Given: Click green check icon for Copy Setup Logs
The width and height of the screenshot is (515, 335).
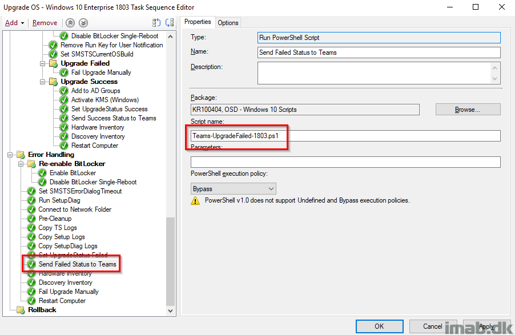Looking at the screenshot, I should (31, 237).
